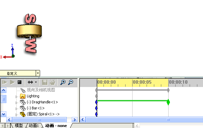Click the green DragHandle change bar

[x=132, y=101]
